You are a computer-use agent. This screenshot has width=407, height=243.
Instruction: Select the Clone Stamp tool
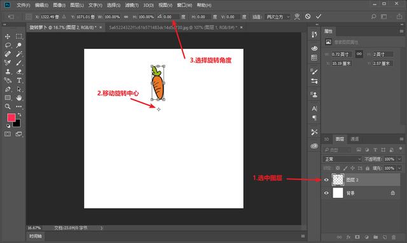click(8, 72)
